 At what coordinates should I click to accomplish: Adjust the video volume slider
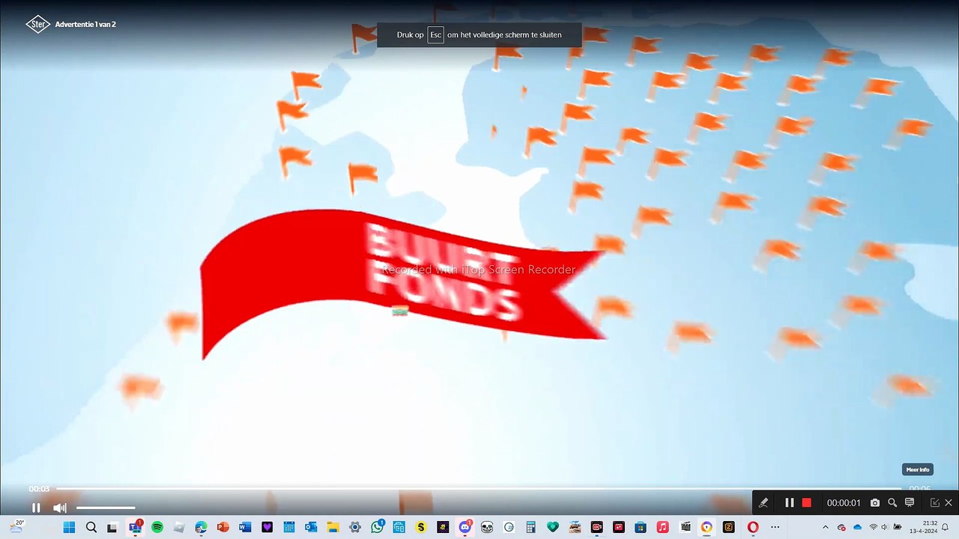pos(106,508)
